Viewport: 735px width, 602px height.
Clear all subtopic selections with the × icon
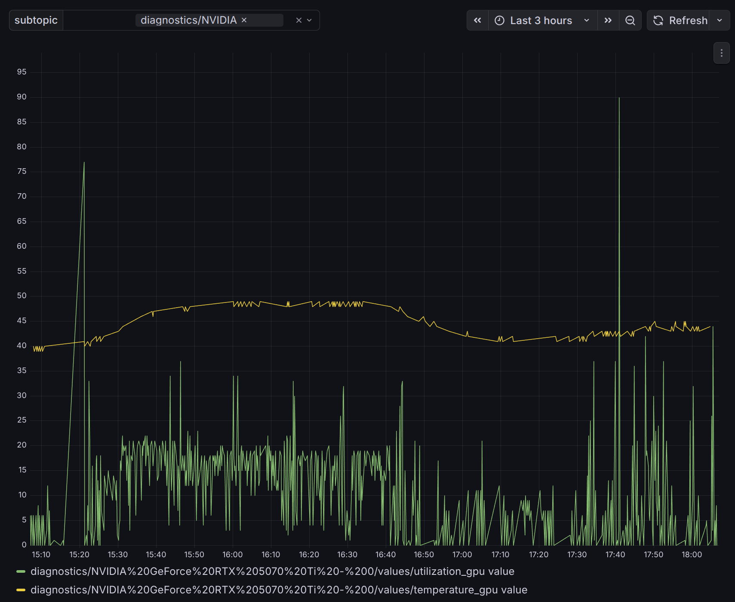tap(298, 20)
